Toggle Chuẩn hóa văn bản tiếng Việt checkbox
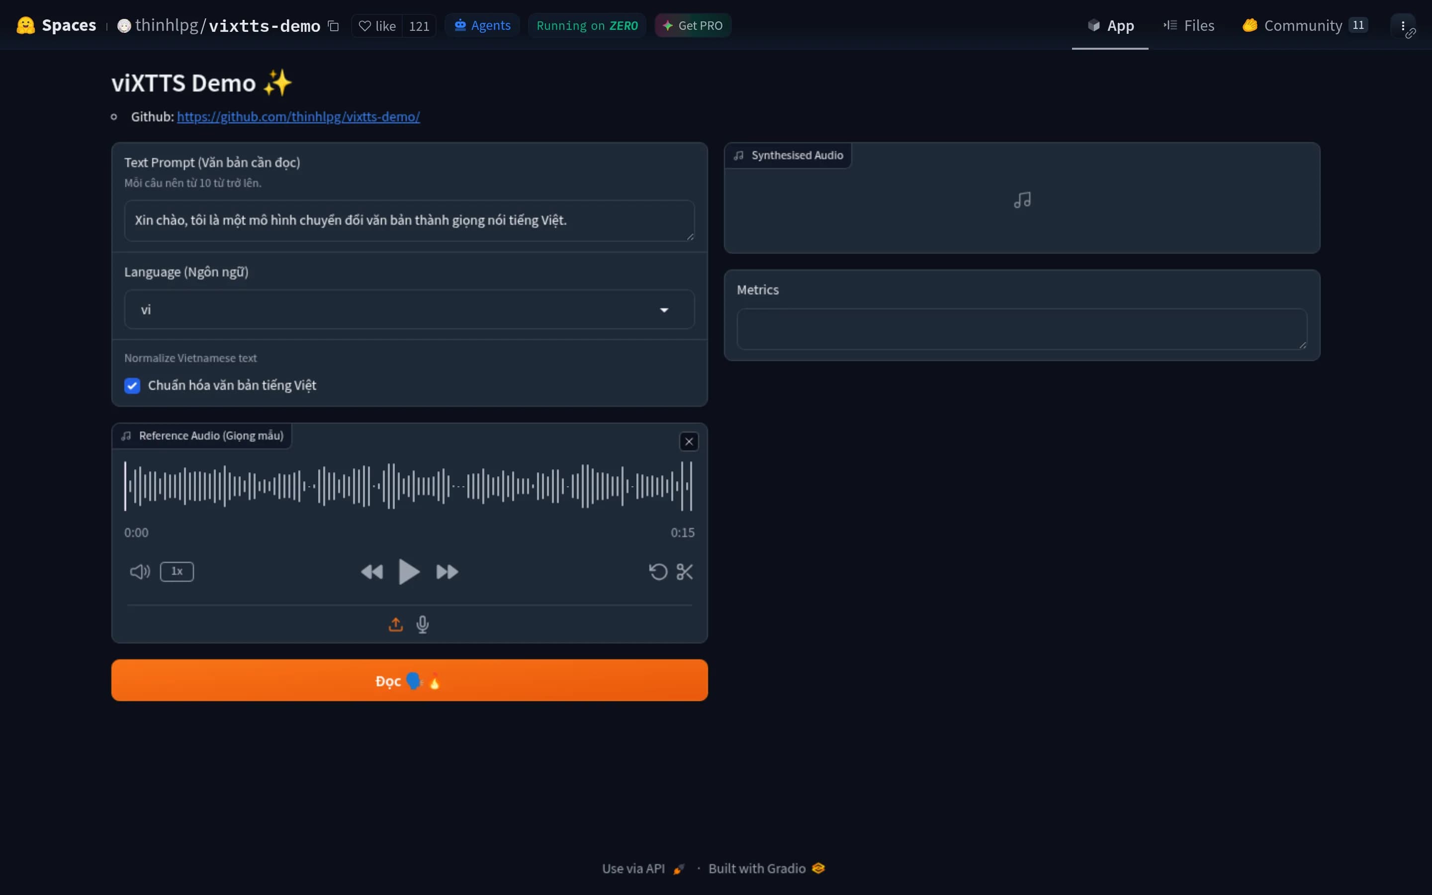The height and width of the screenshot is (895, 1432). click(132, 385)
